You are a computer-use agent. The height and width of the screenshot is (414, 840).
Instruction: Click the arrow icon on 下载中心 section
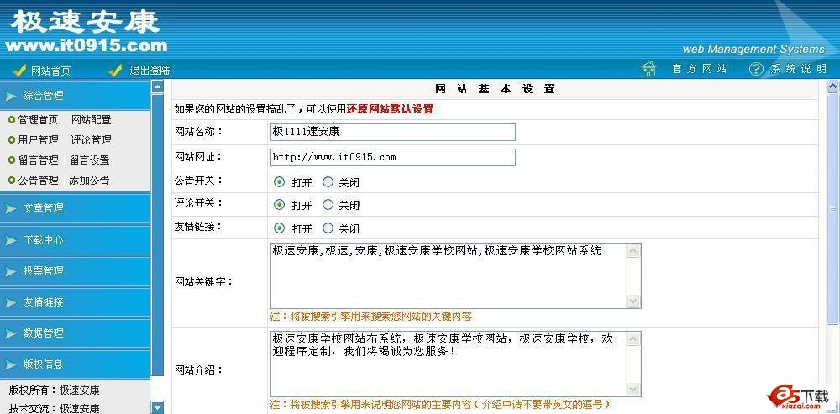tap(11, 240)
